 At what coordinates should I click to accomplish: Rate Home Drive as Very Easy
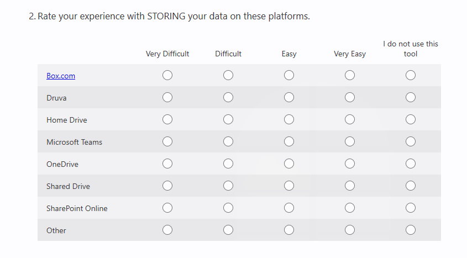(350, 119)
